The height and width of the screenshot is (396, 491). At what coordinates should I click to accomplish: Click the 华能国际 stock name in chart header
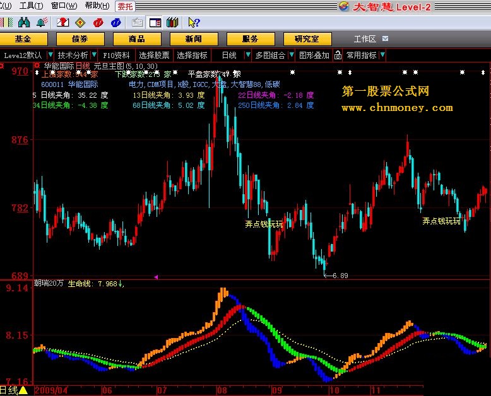pos(59,66)
